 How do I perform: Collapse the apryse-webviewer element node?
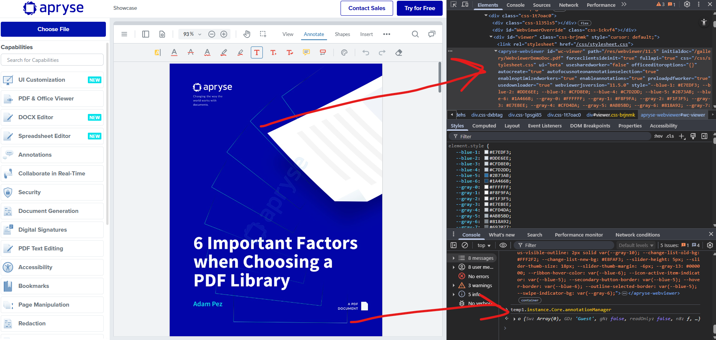click(495, 51)
